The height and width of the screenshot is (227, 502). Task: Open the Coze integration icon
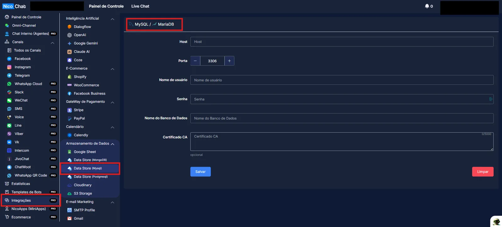(70, 60)
